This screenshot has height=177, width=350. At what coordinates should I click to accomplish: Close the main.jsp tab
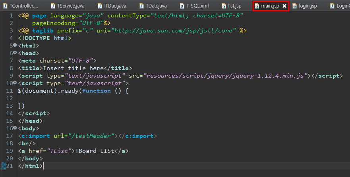click(284, 6)
